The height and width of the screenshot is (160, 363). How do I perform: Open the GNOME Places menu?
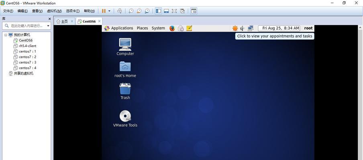coord(142,28)
